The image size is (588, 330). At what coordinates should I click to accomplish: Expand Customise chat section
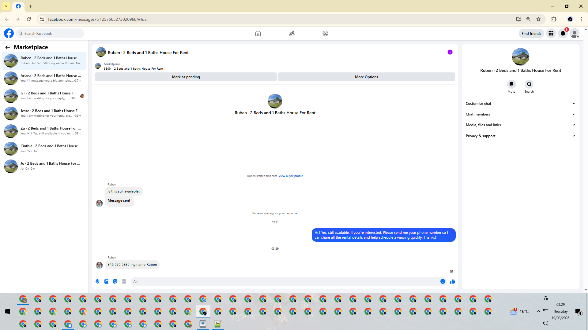point(520,104)
